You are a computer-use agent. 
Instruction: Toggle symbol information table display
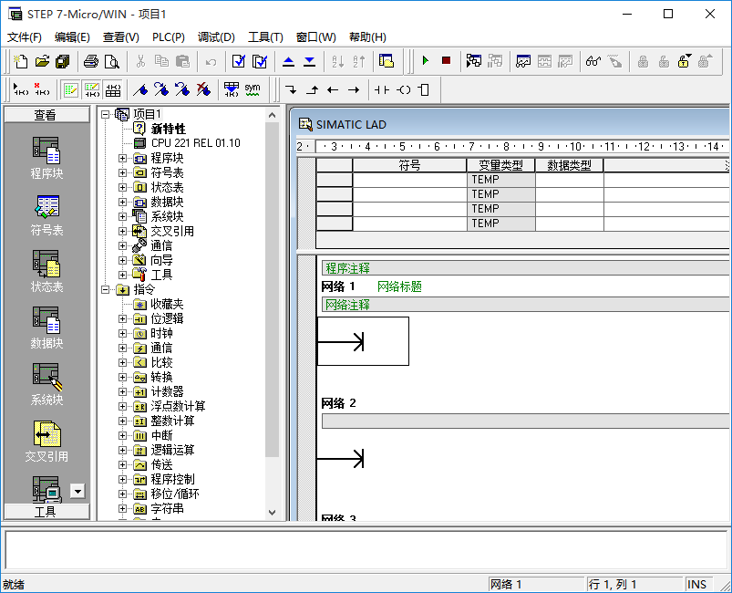pyautogui.click(x=113, y=89)
